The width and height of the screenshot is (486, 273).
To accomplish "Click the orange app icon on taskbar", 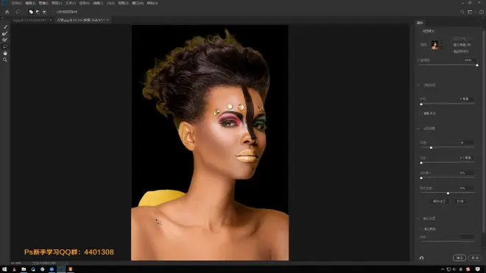I will pyautogui.click(x=71, y=269).
